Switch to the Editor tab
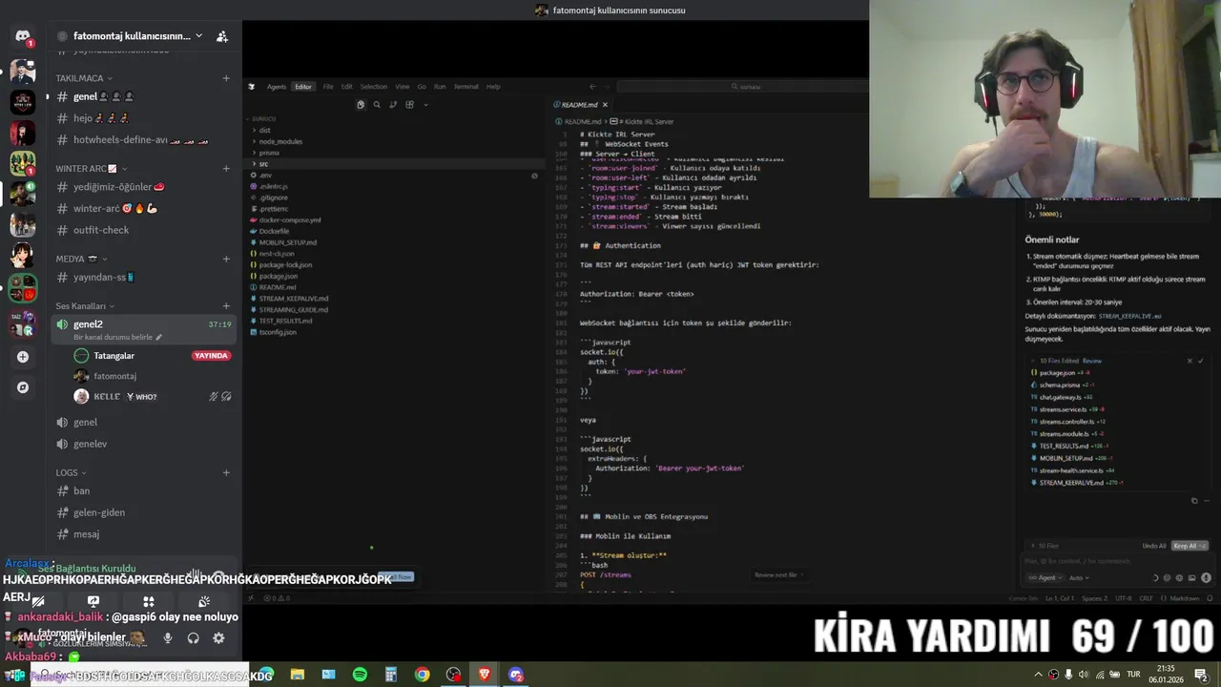This screenshot has width=1221, height=687. tap(302, 87)
